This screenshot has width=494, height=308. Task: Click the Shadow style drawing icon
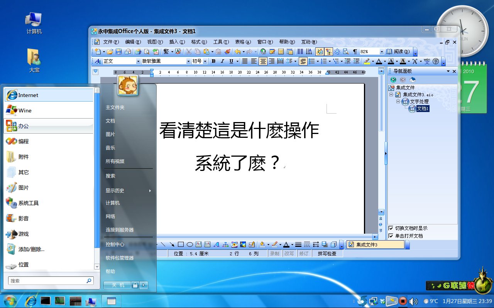[x=325, y=244]
